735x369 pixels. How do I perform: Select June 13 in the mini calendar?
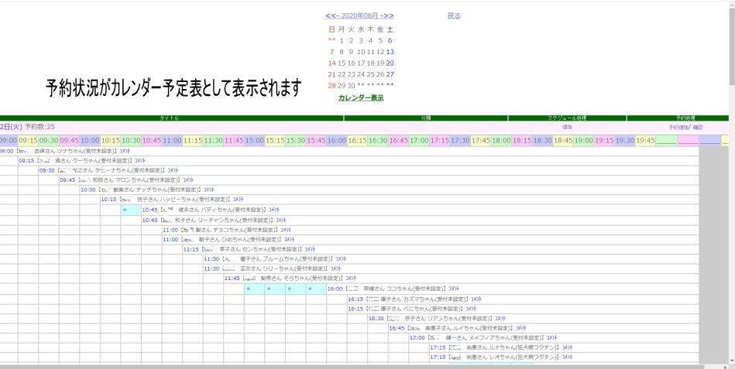click(x=390, y=52)
